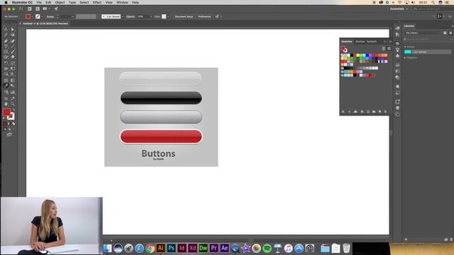Open the document tab for the untitled file
Viewport: 454px width, 255px height.
pyautogui.click(x=45, y=23)
